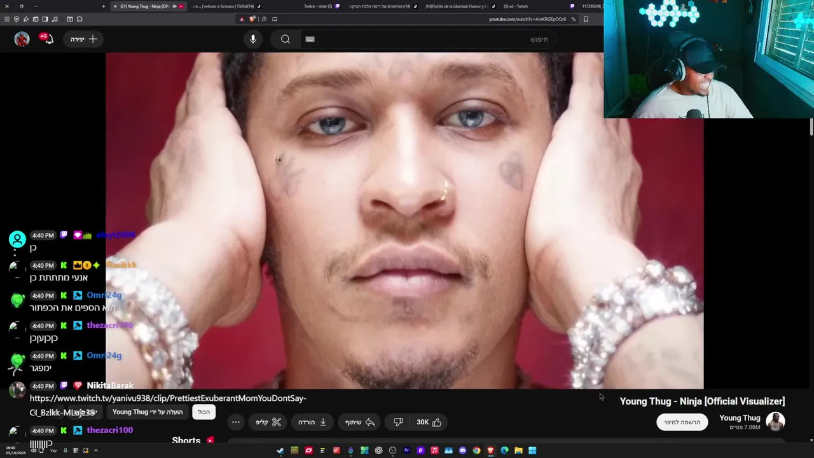Subscribe with the הרשמה למינוי button
The height and width of the screenshot is (458, 814).
tap(682, 422)
